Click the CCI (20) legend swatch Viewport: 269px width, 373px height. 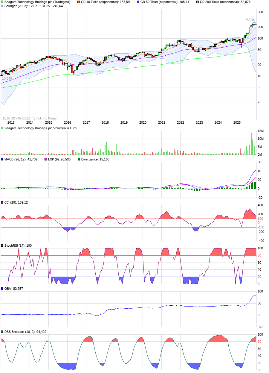pyautogui.click(x=2, y=202)
